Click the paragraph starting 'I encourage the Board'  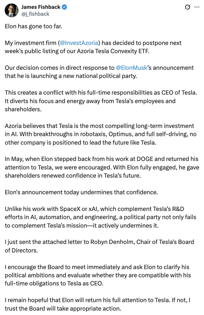click(98, 275)
